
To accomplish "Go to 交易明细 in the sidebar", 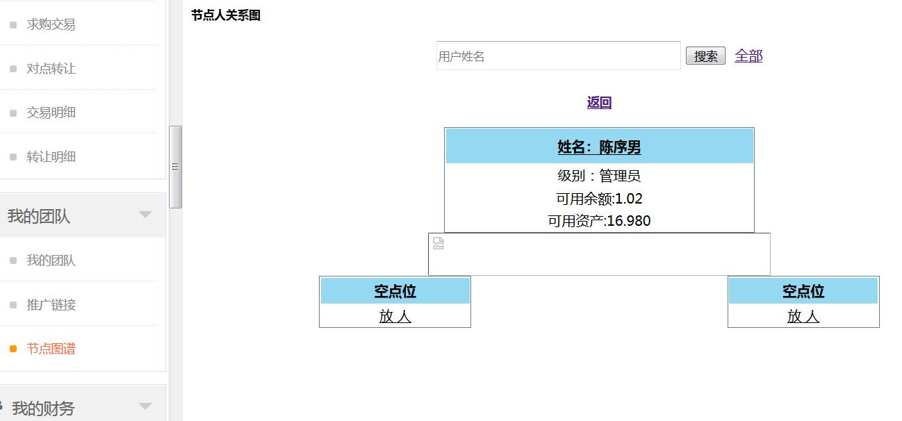I will click(51, 113).
